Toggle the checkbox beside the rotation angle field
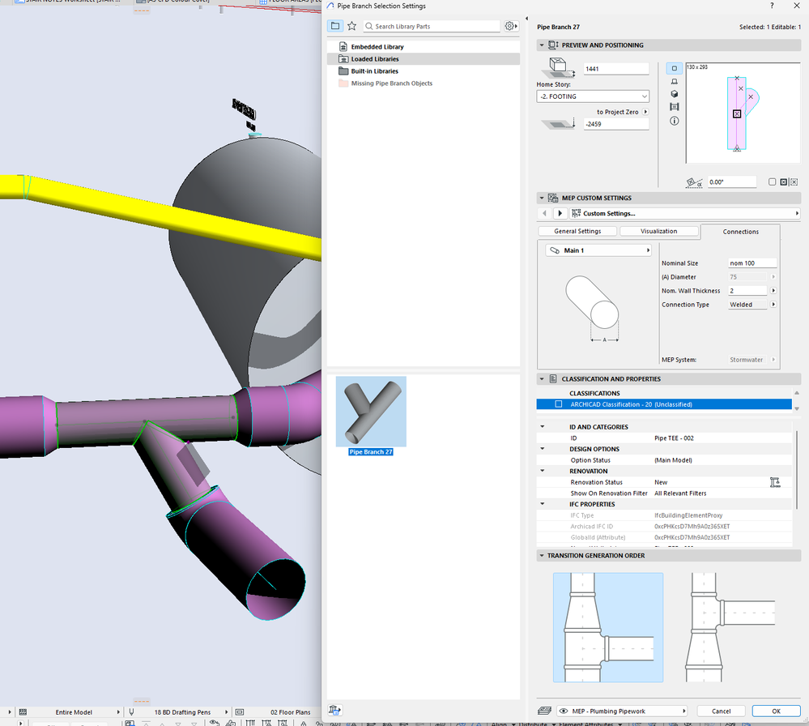This screenshot has width=809, height=726. point(772,181)
